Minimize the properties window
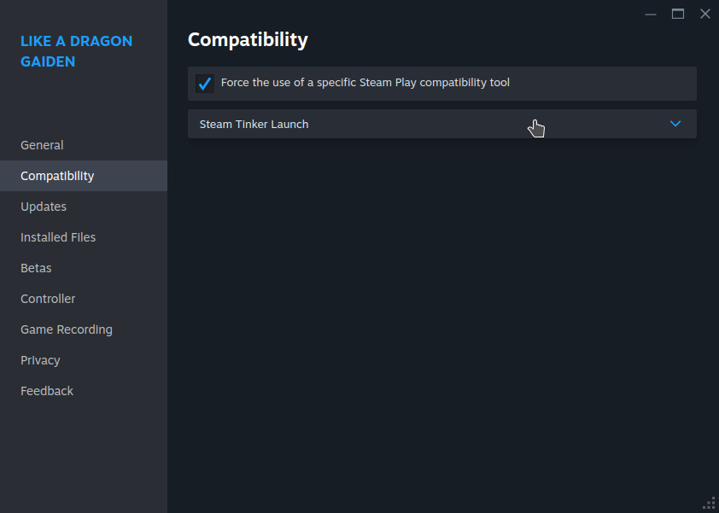Image resolution: width=719 pixels, height=513 pixels. point(651,14)
